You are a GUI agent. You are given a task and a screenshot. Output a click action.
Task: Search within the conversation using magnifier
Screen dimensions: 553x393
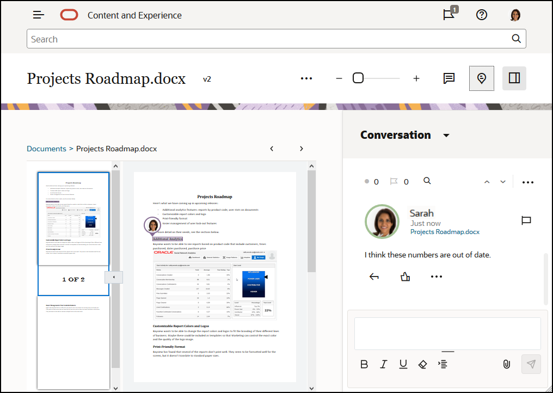427,181
